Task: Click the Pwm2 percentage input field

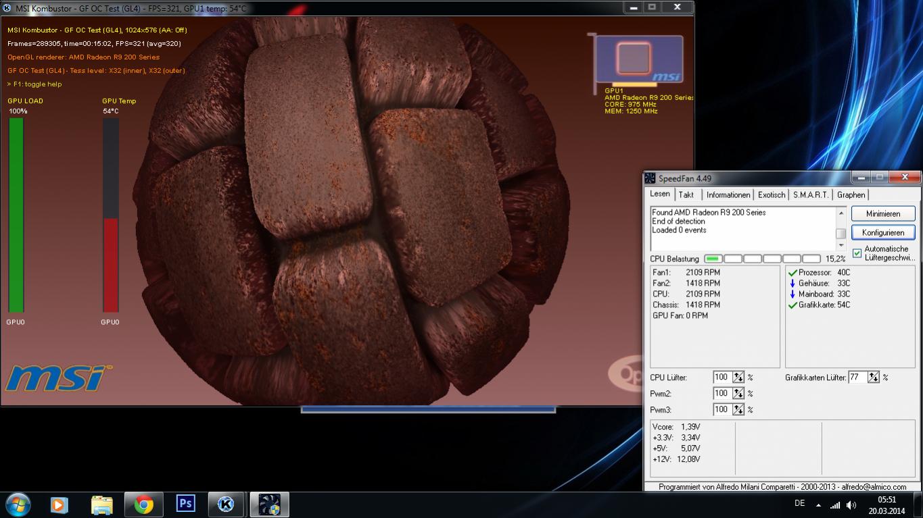Action: click(x=721, y=394)
